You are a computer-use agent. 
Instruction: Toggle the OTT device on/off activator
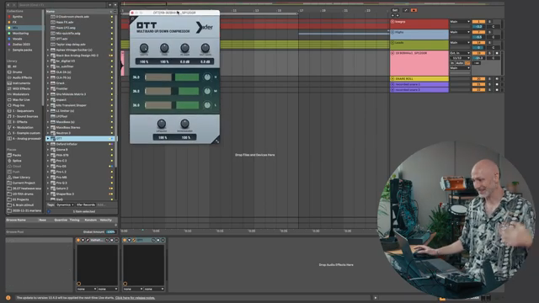[125, 240]
